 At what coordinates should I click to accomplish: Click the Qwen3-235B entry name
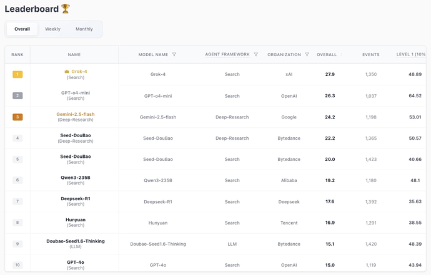point(75,178)
